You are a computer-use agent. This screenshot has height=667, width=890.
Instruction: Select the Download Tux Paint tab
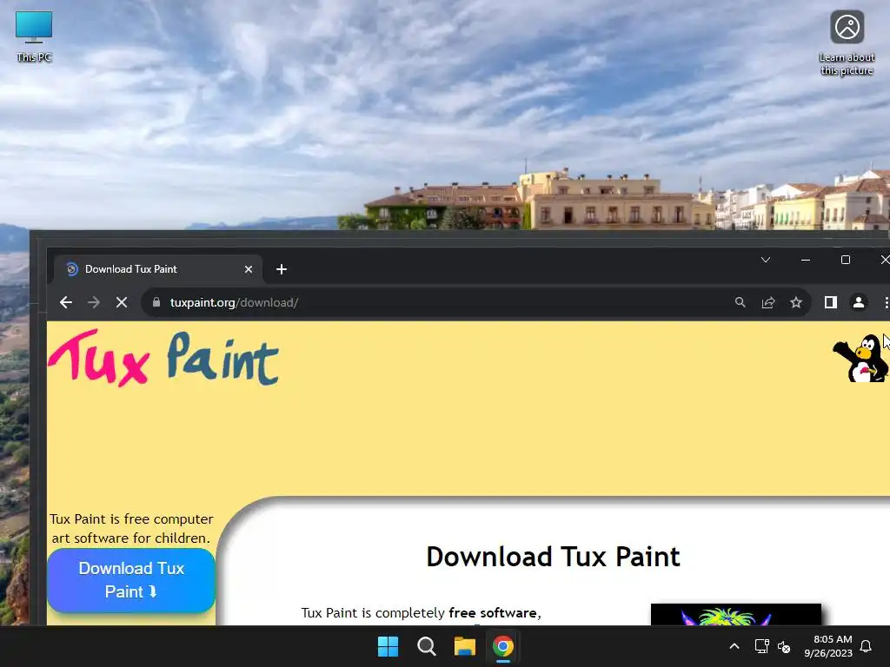coord(158,269)
